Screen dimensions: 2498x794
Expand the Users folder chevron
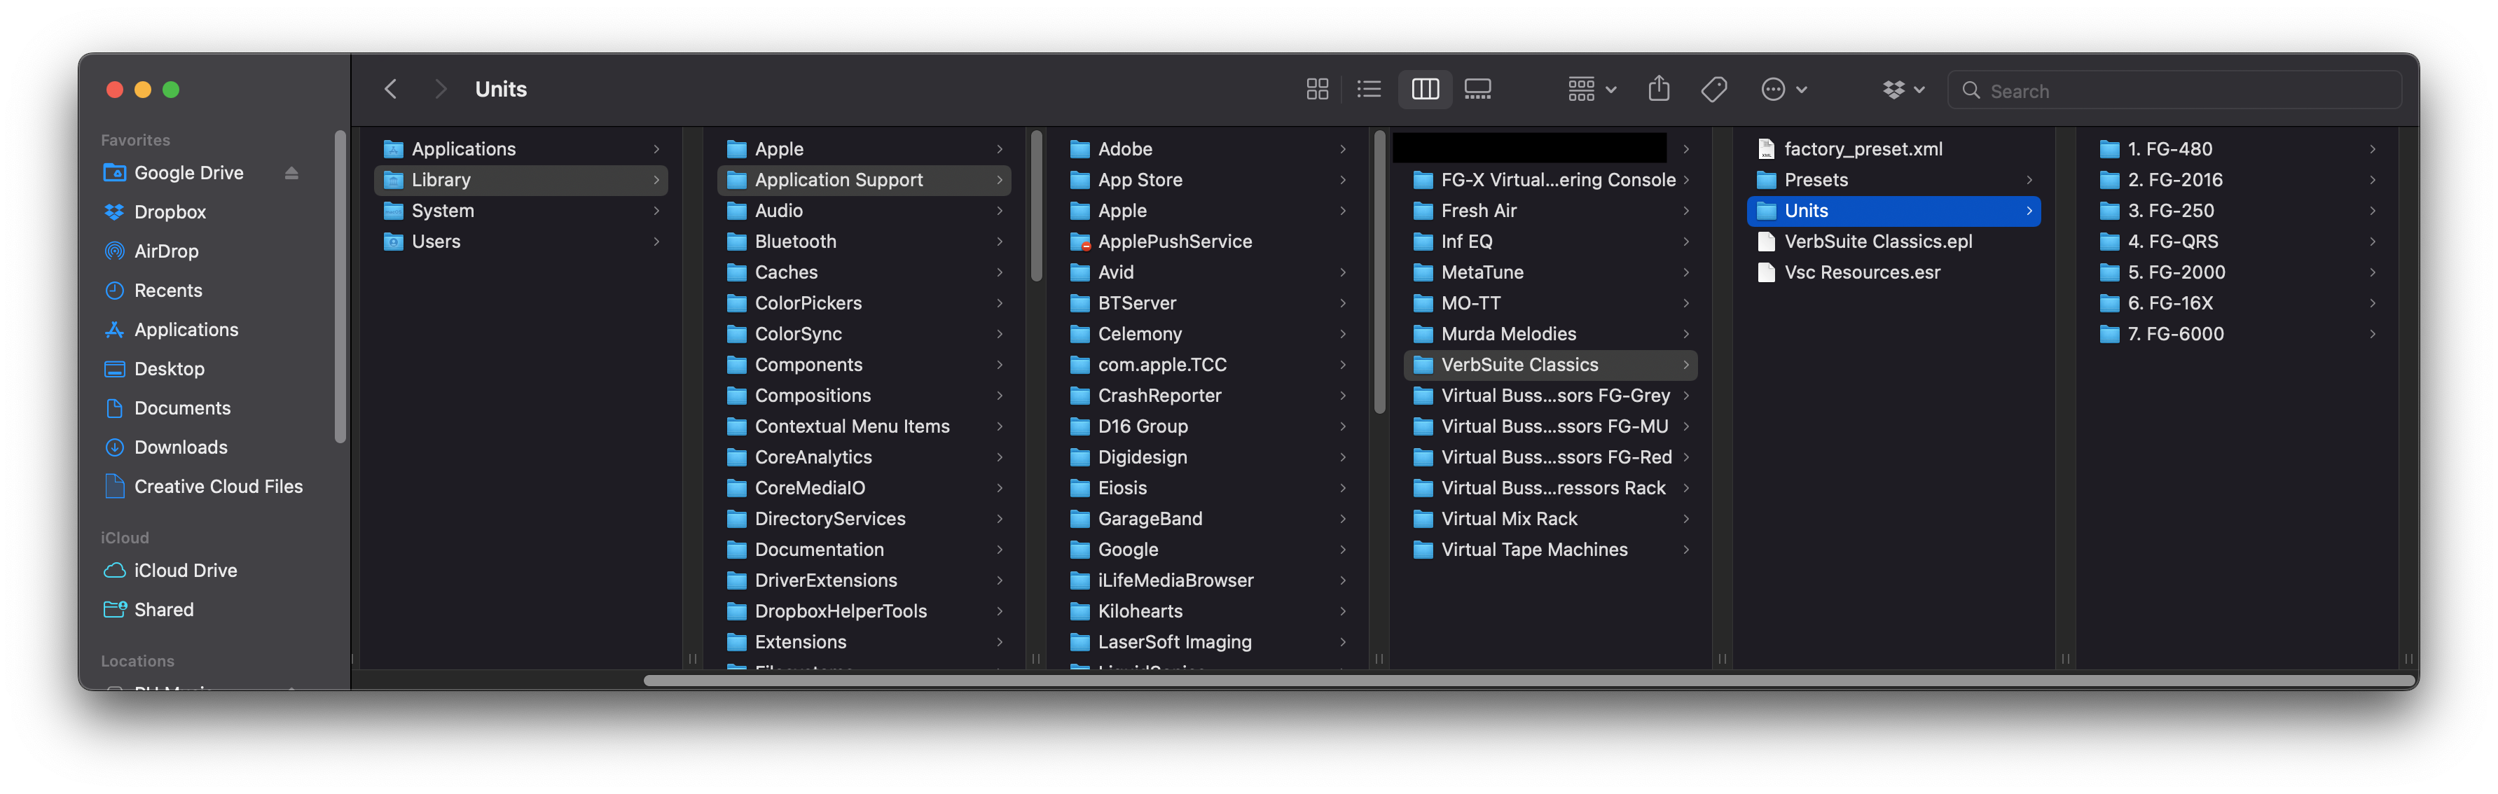tap(656, 242)
